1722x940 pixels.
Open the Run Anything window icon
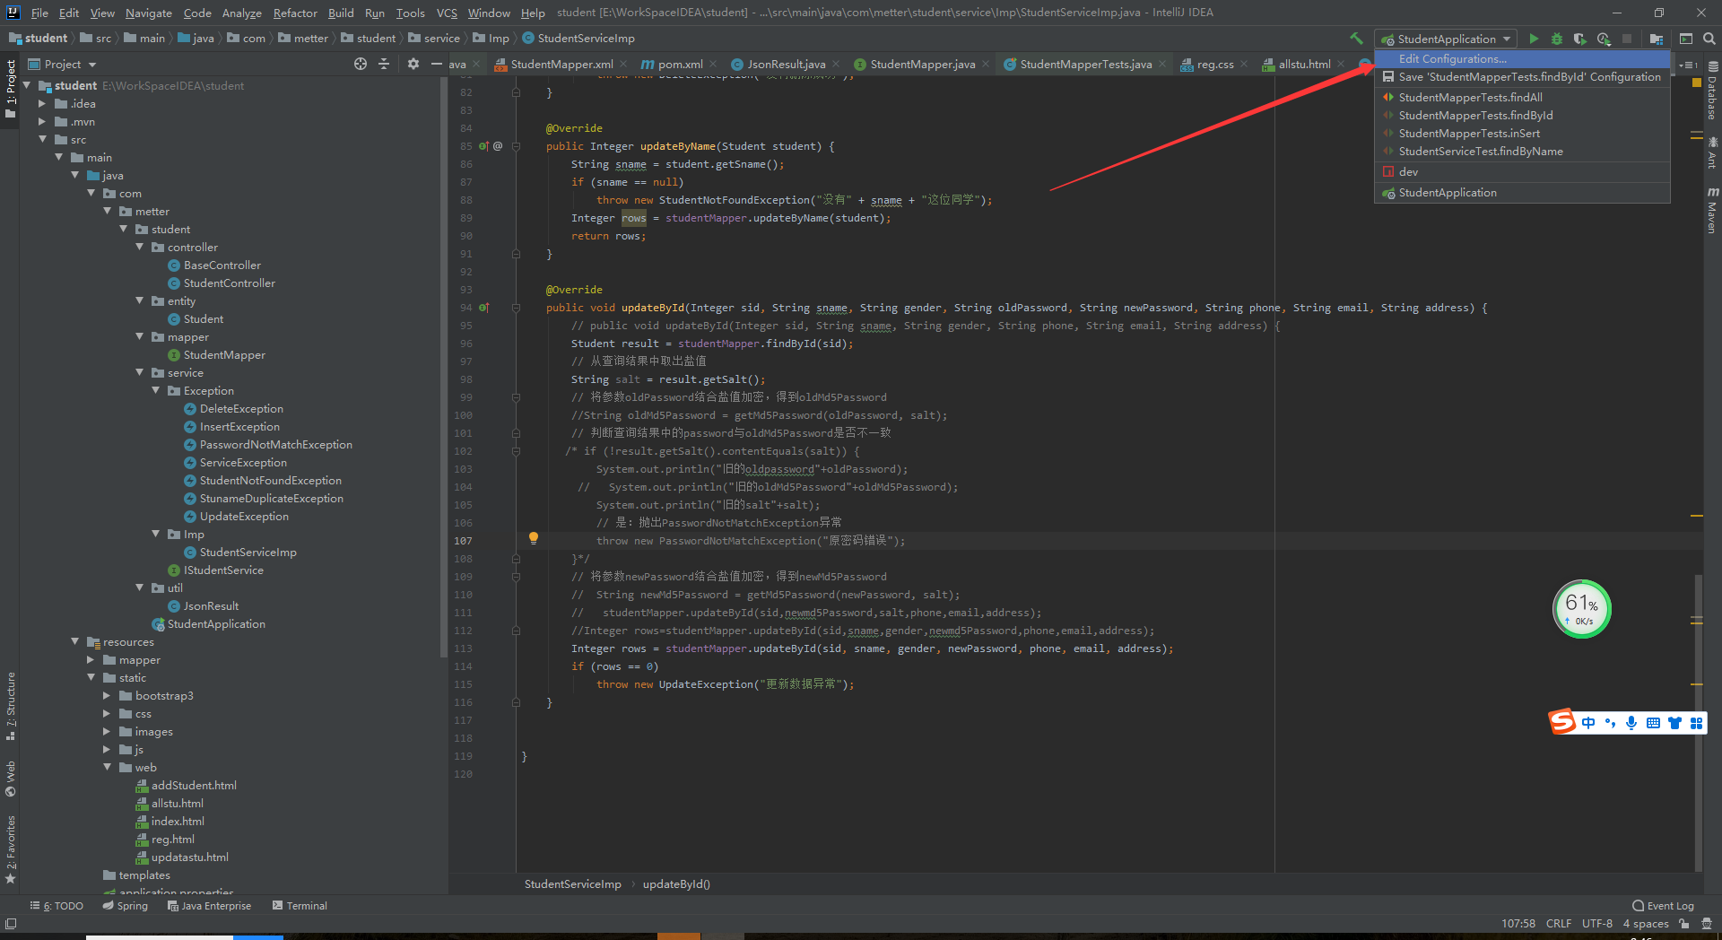click(x=1686, y=39)
